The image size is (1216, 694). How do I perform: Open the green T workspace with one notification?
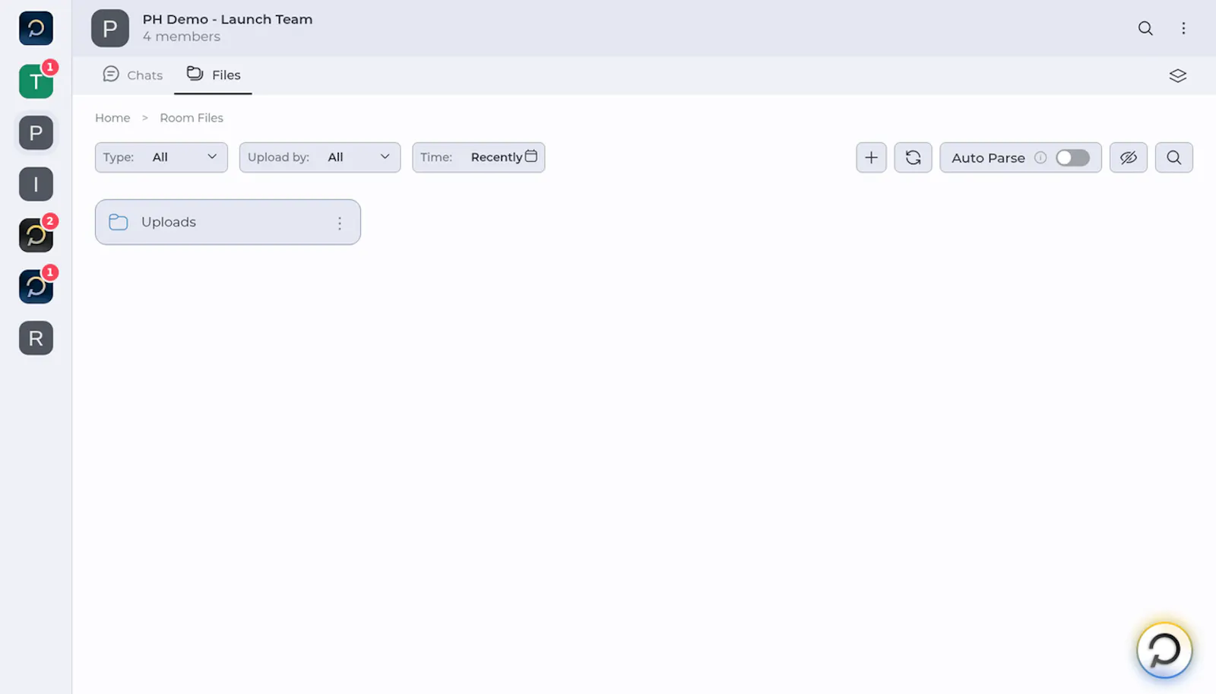coord(36,81)
